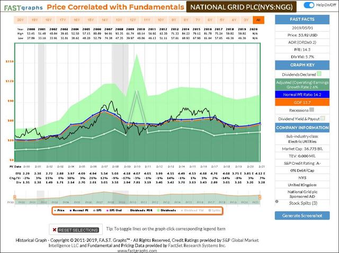Click the 'Price: 53.92 USD' fact
Screen dimensions: 339x253
click(302, 35)
